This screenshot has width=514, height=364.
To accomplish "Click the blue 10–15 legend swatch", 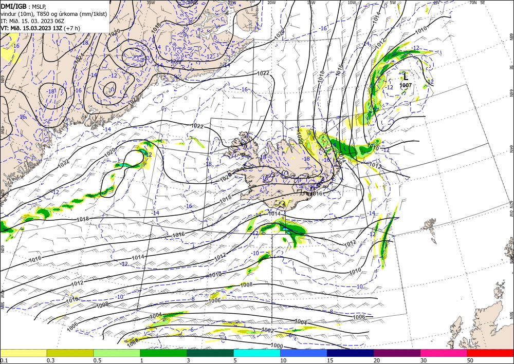I will (x=304, y=353).
